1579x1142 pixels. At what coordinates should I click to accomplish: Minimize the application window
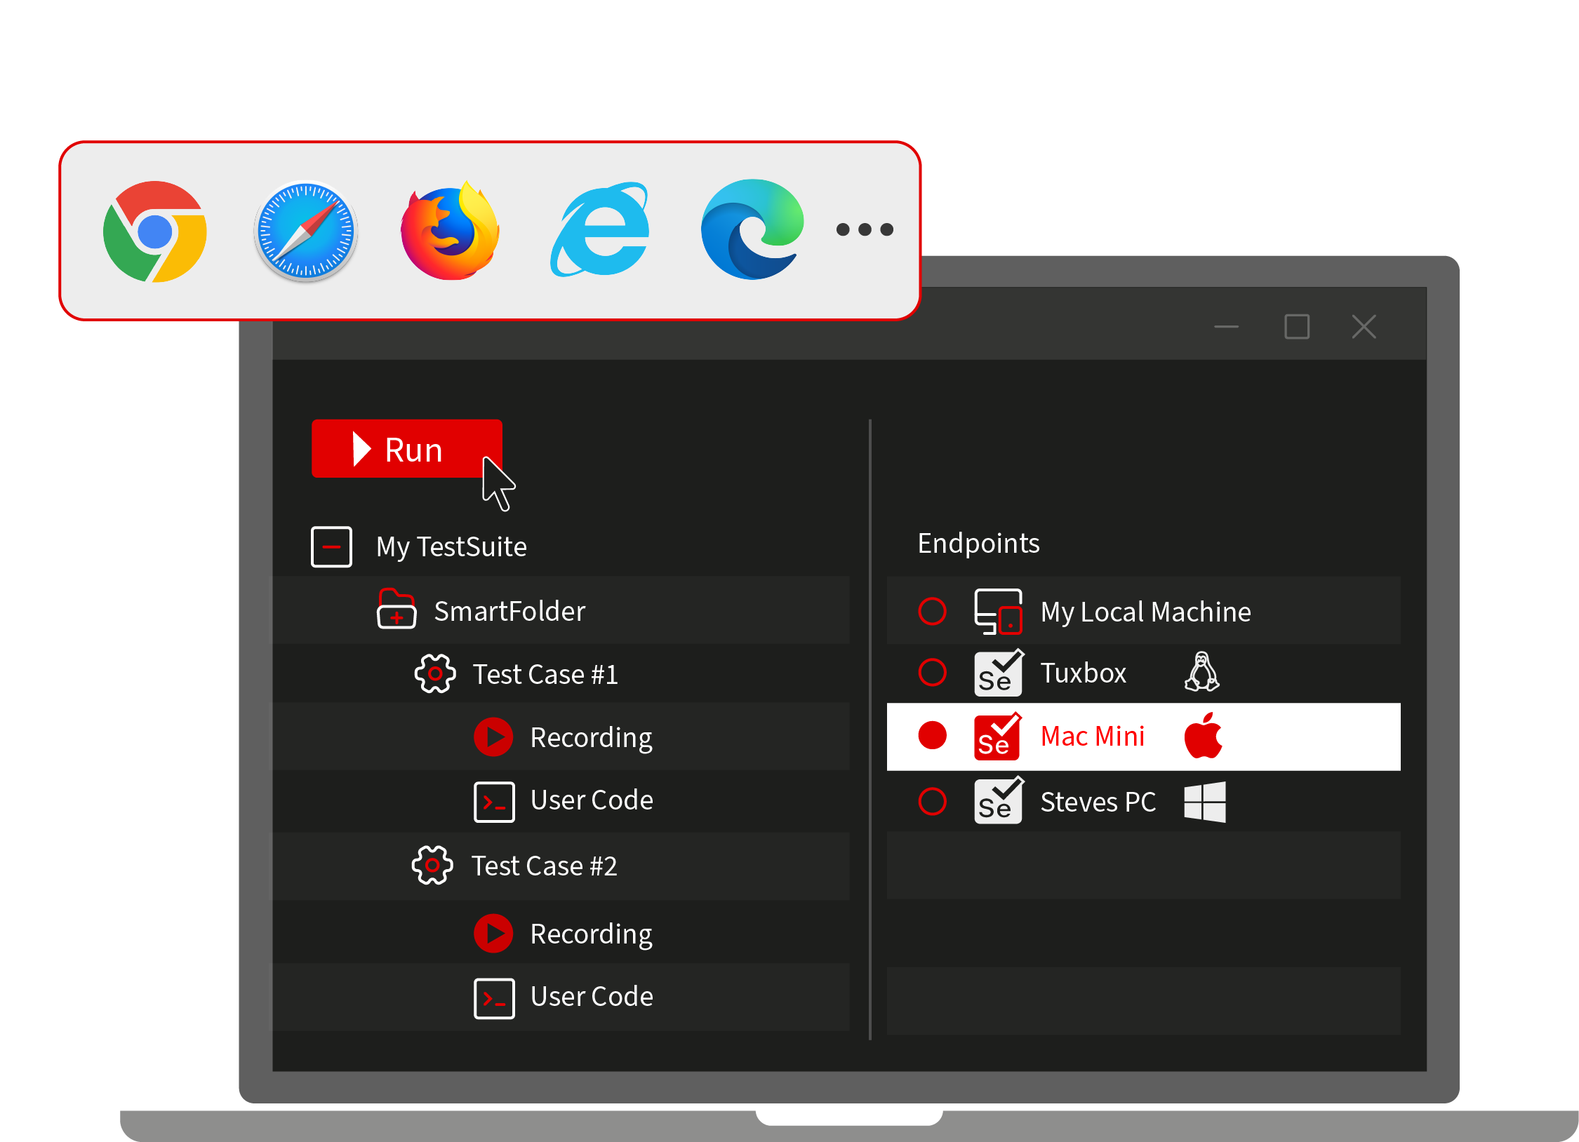tap(1226, 327)
